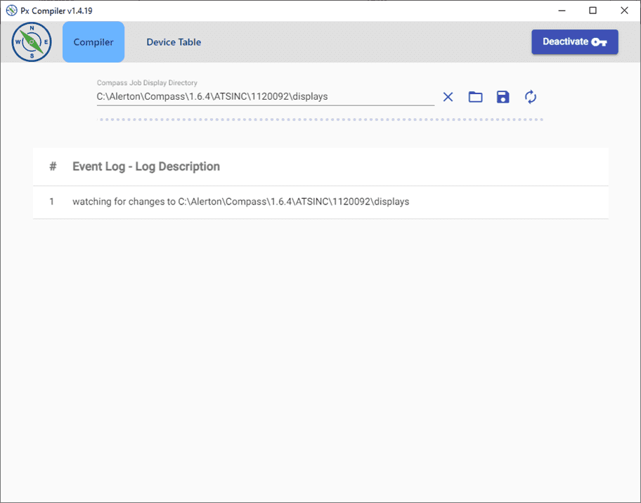Click the # column header
This screenshot has width=641, height=503.
pyautogui.click(x=53, y=166)
